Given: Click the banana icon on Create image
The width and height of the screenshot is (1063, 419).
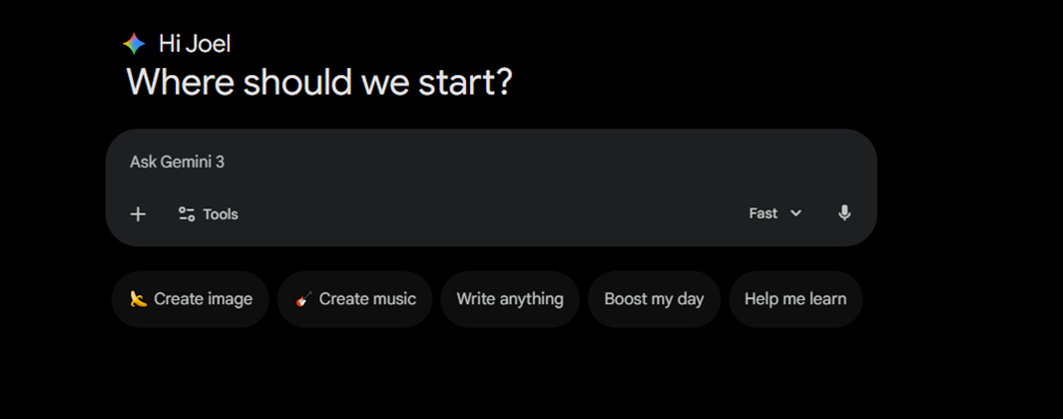Looking at the screenshot, I should [138, 298].
